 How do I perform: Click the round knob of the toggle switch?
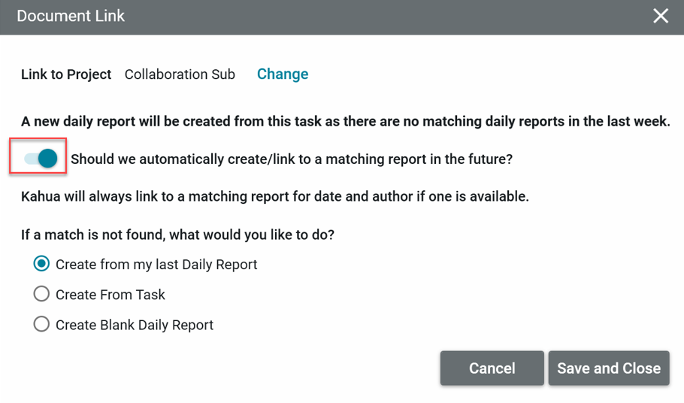click(48, 158)
